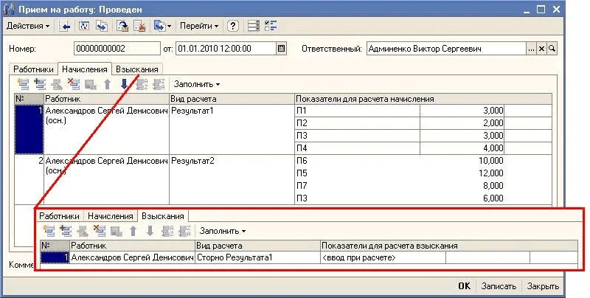Image resolution: width=590 pixels, height=298 pixels.
Task: Click column header Показатели для расчета взыскания
Action: (x=449, y=246)
